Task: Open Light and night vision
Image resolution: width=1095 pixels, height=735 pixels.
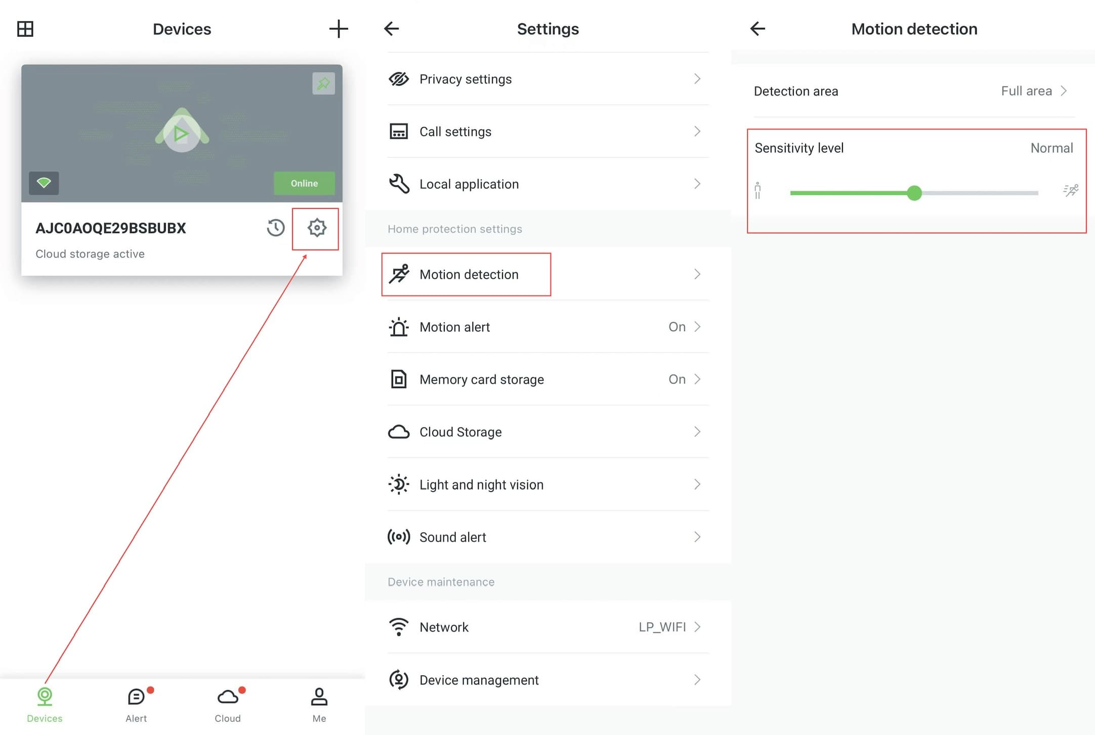Action: pyautogui.click(x=548, y=485)
